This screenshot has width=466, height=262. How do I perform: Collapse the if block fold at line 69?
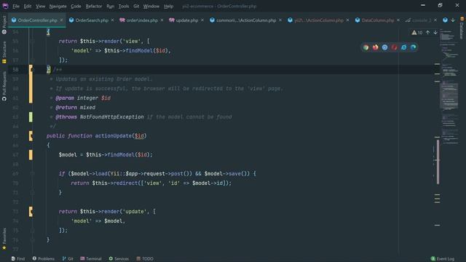coord(32,173)
